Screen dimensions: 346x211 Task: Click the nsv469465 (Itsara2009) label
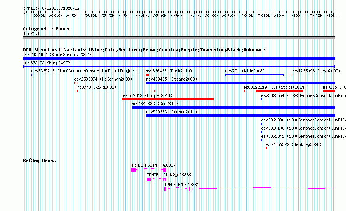click(x=171, y=79)
